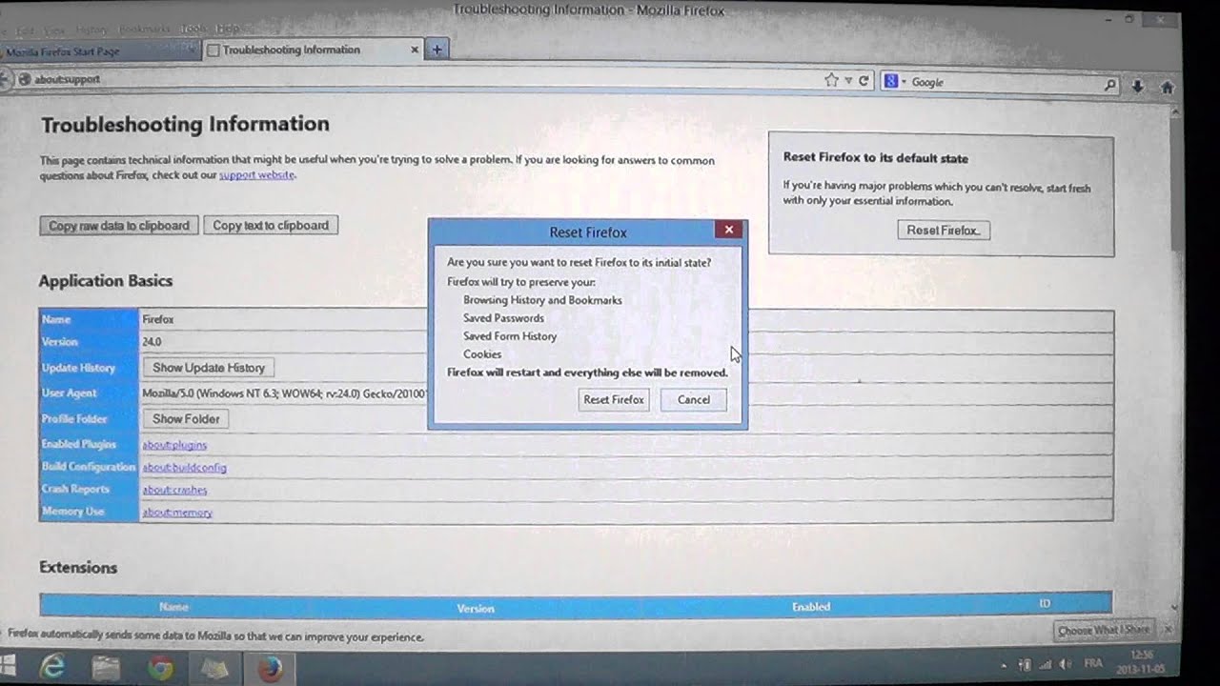Open File Explorer from taskbar
Image resolution: width=1220 pixels, height=686 pixels.
coord(105,669)
